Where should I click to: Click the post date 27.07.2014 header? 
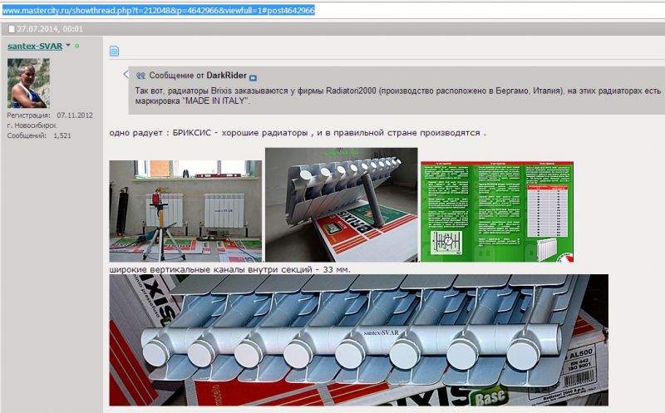[43, 30]
